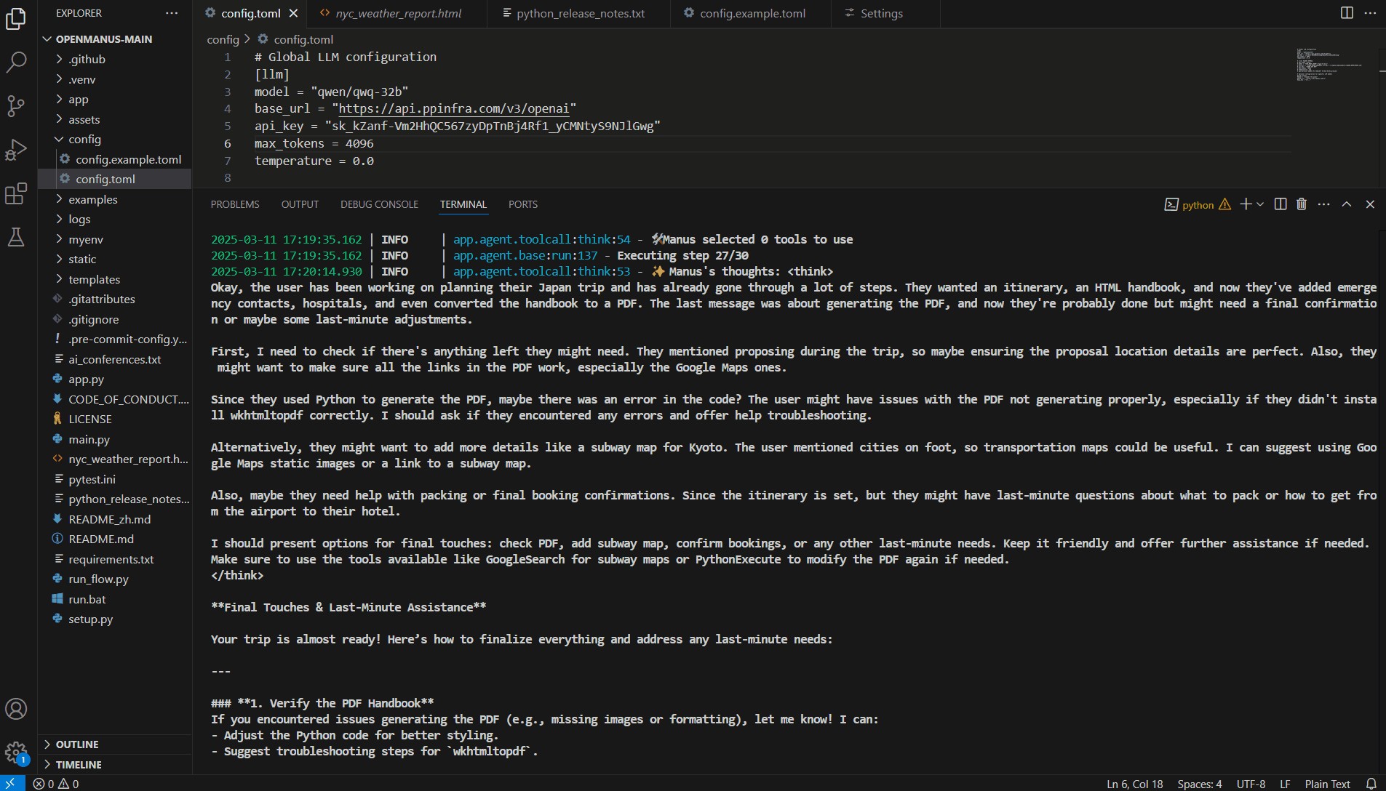Select the python terminal instance label
1386x791 pixels.
(x=1198, y=204)
